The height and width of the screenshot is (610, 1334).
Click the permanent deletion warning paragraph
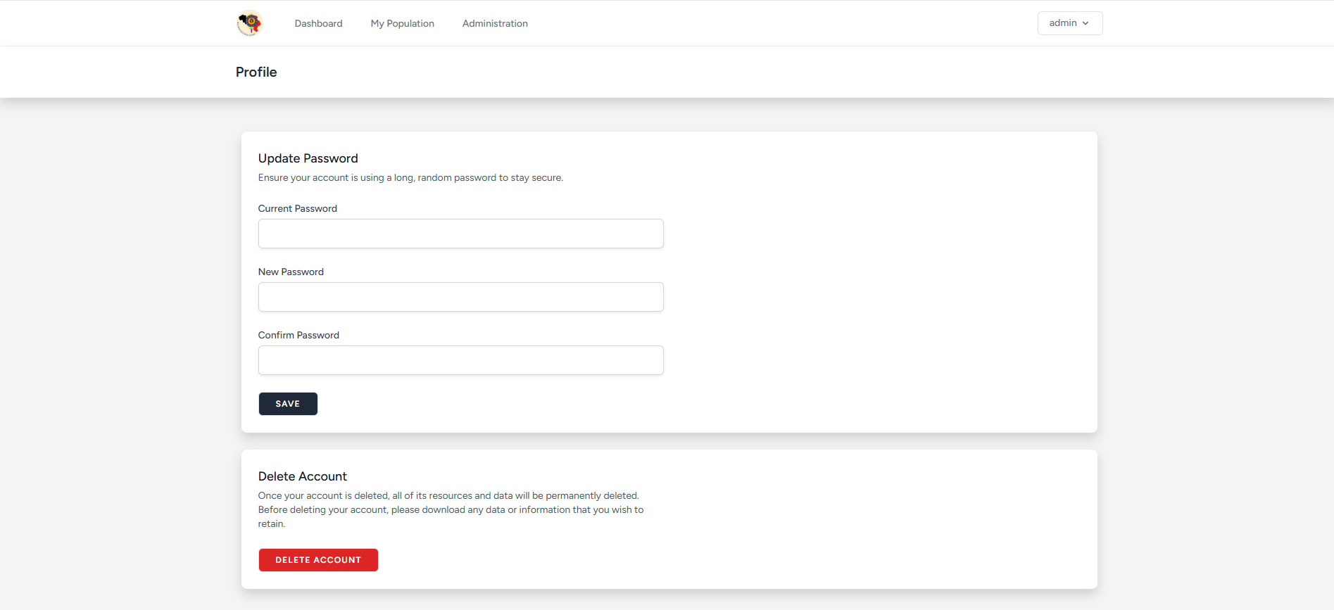click(451, 509)
